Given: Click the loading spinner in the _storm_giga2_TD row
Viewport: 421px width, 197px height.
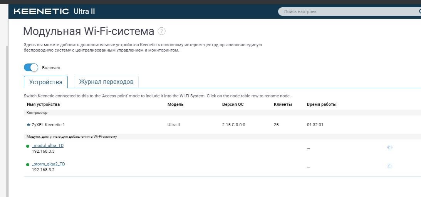Looking at the screenshot, I should tap(390, 166).
